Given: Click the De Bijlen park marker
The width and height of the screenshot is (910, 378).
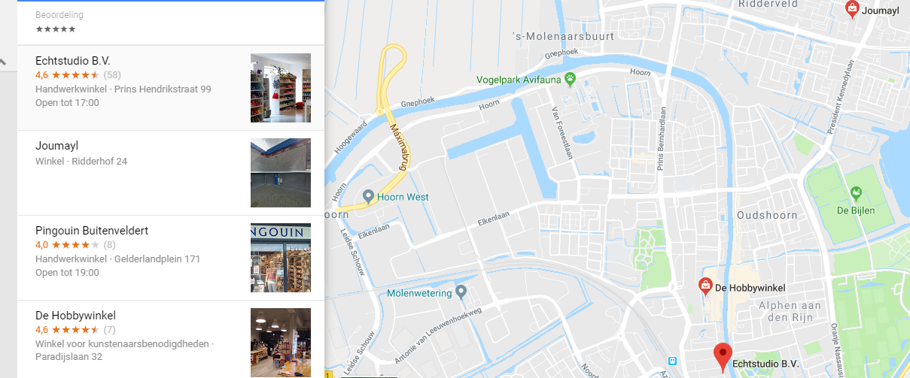Looking at the screenshot, I should [x=856, y=194].
